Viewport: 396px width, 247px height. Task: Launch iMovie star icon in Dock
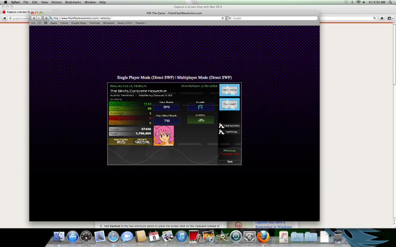tap(222, 236)
